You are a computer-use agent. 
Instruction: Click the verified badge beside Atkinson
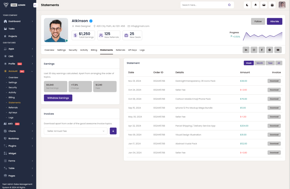click(x=91, y=21)
